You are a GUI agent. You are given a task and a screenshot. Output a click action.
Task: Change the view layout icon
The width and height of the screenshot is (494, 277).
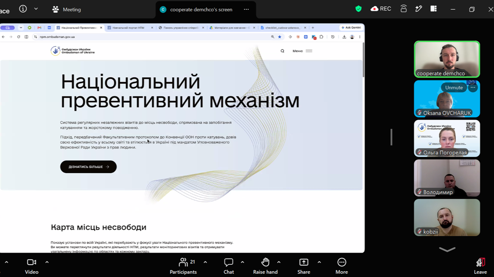(x=434, y=9)
